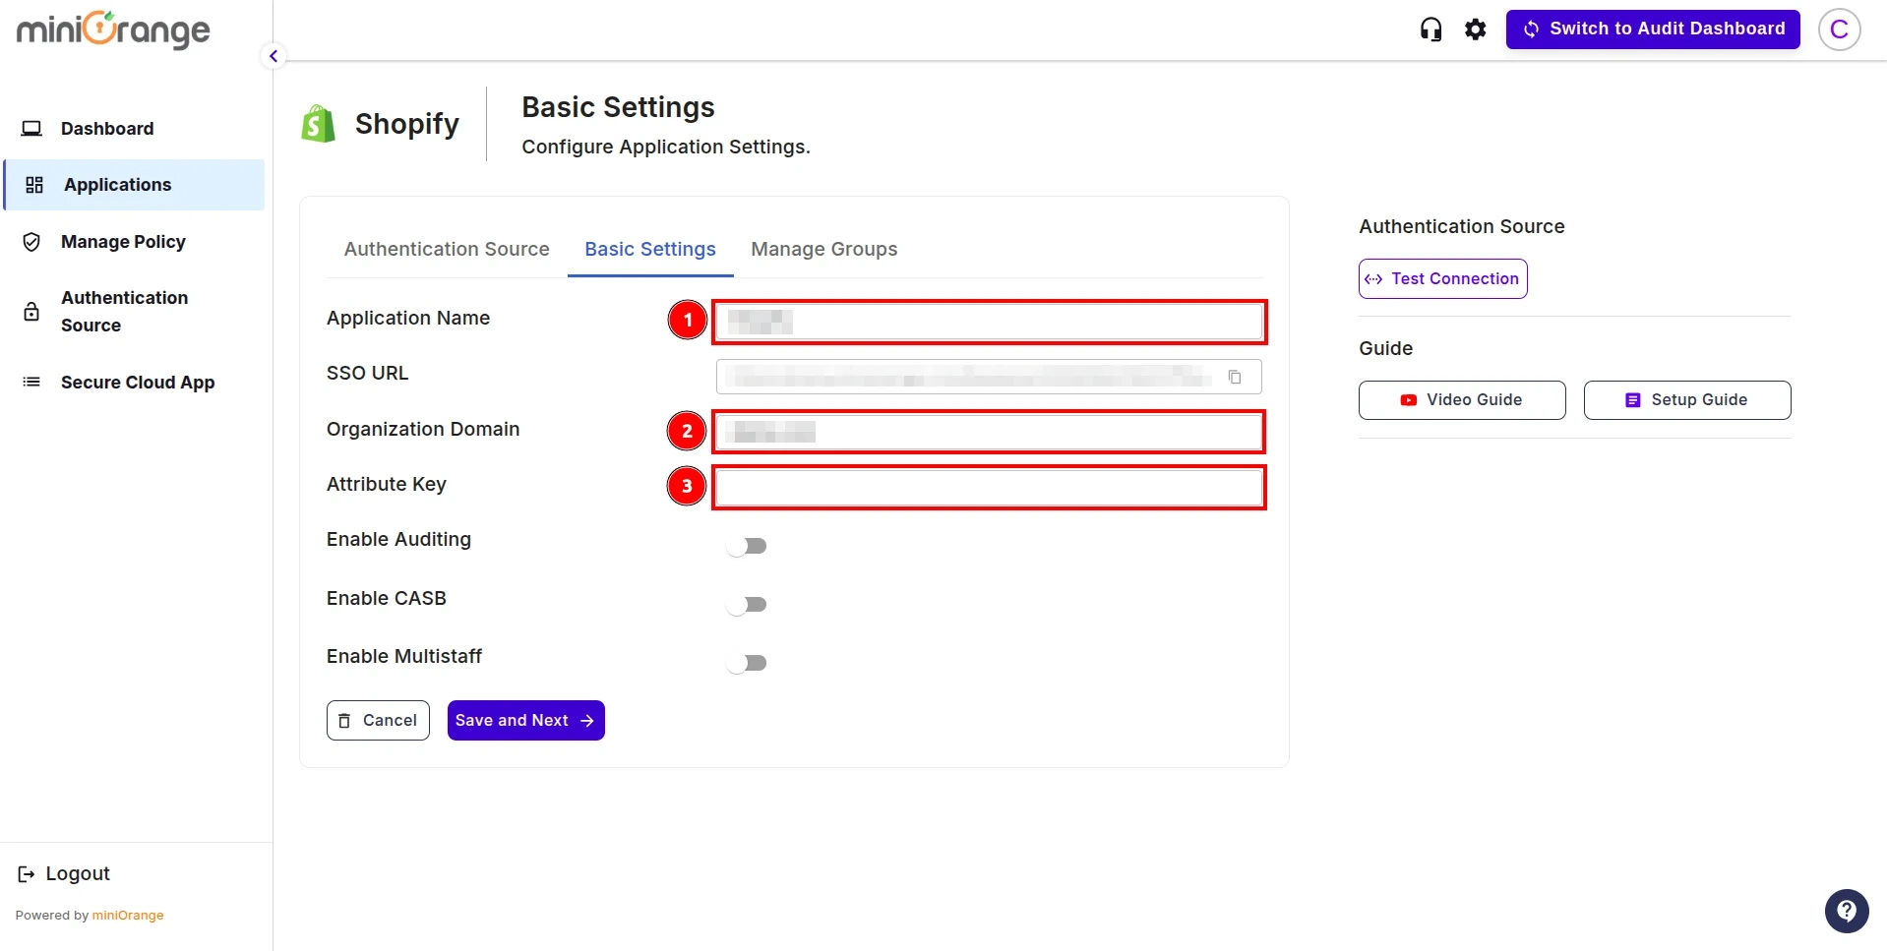Click the Test Connection button
The image size is (1887, 951).
[x=1441, y=278]
